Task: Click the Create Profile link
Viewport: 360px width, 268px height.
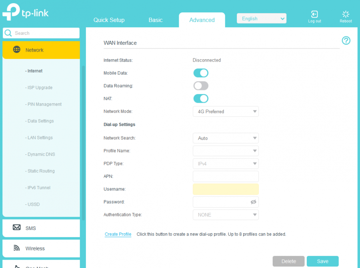Action: point(118,234)
